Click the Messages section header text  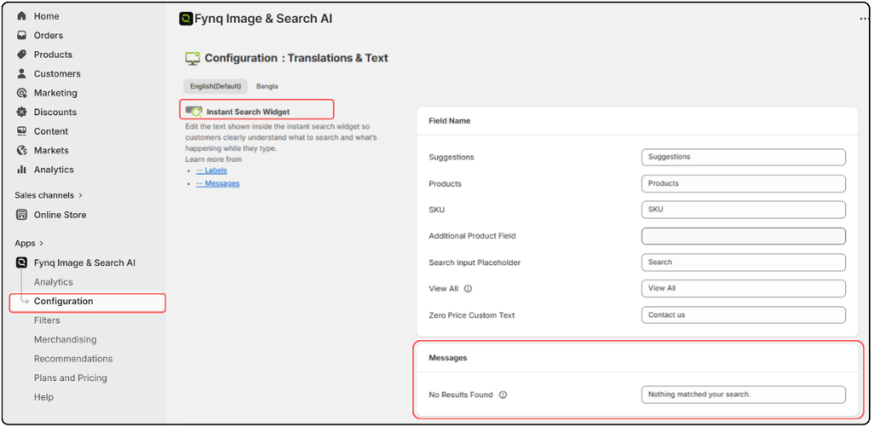tap(447, 357)
